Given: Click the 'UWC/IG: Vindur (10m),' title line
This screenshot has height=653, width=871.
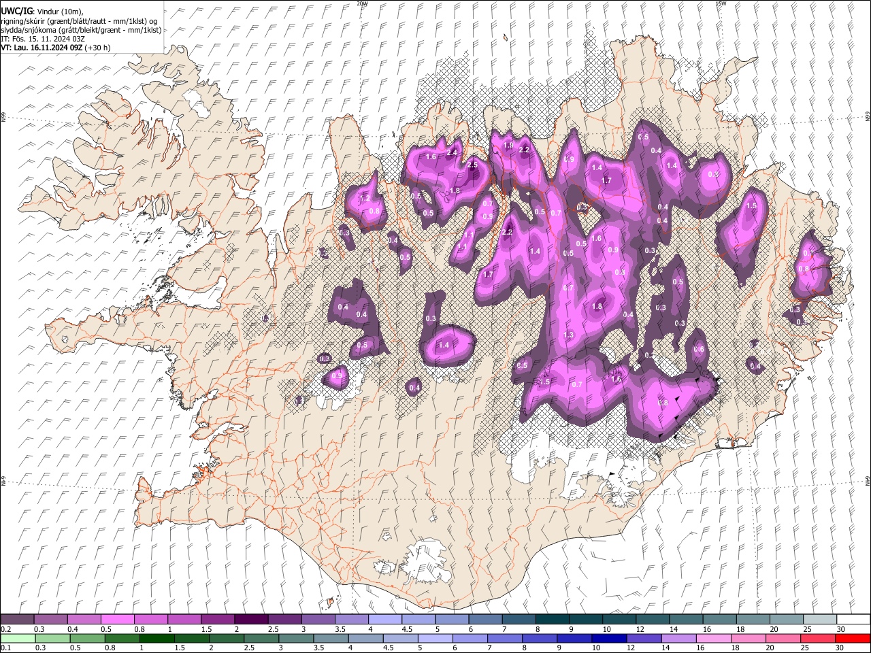Looking at the screenshot, I should click(42, 12).
